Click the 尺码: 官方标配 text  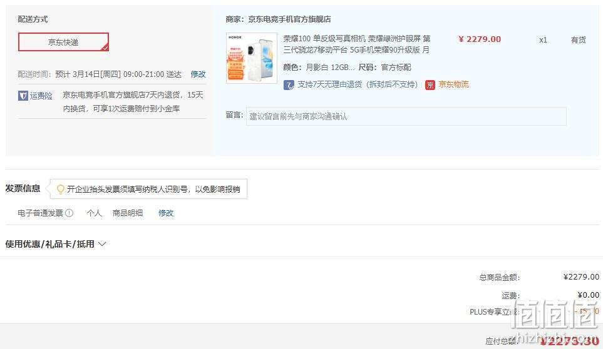coord(384,68)
